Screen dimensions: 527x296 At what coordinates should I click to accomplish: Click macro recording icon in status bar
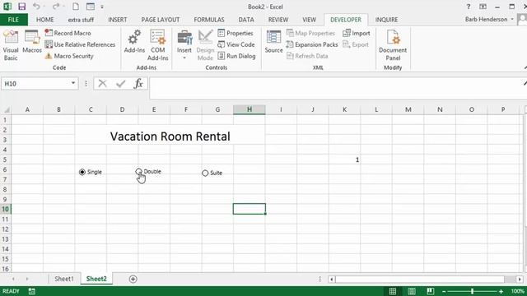pyautogui.click(x=31, y=291)
